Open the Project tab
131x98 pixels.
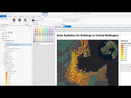pos(3,16)
